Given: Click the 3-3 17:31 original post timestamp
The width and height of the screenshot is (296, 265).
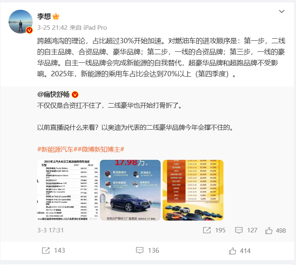Looking at the screenshot, I should pos(51,230).
